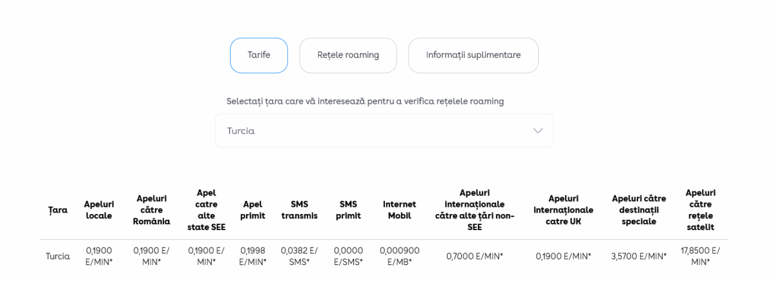Click the Apeluri internaționale catre UK header
This screenshot has width=775, height=281.
click(563, 210)
